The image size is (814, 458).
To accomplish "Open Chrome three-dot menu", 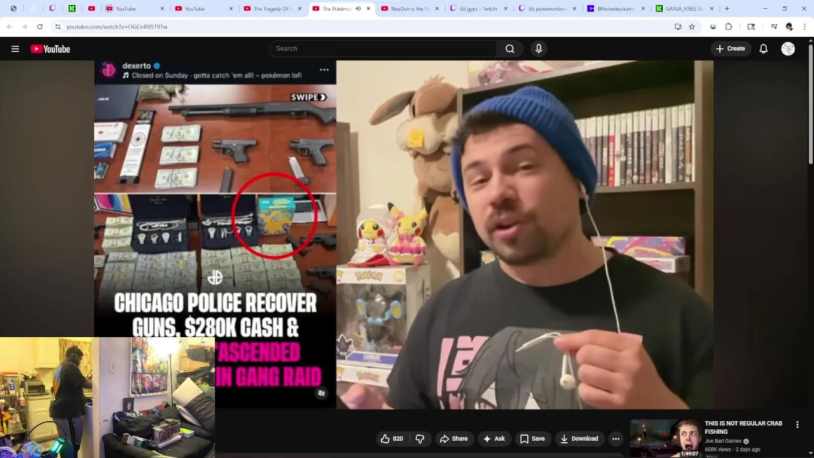I will pos(804,27).
